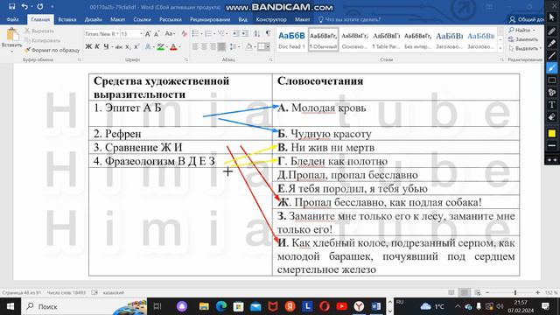
Task: Switch to Рецензирование ribbon tab
Action: (210, 19)
